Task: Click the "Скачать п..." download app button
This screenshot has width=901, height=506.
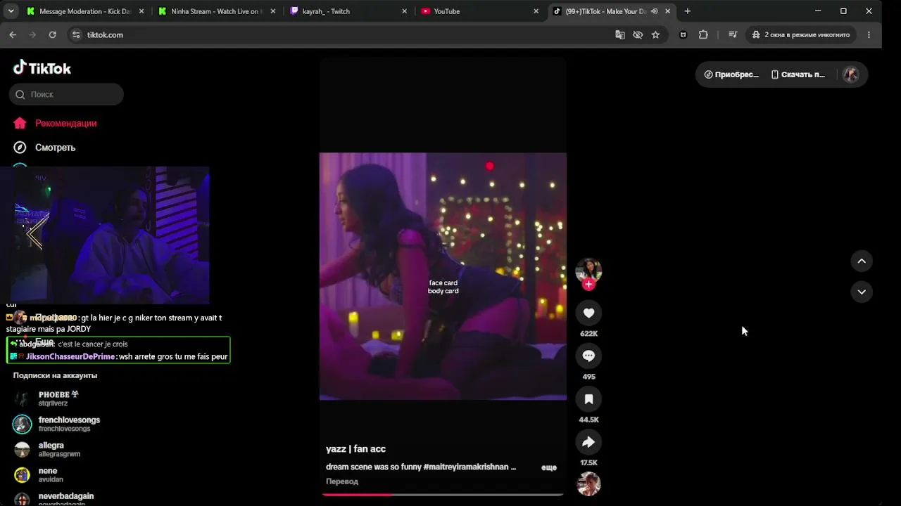Action: tap(798, 74)
